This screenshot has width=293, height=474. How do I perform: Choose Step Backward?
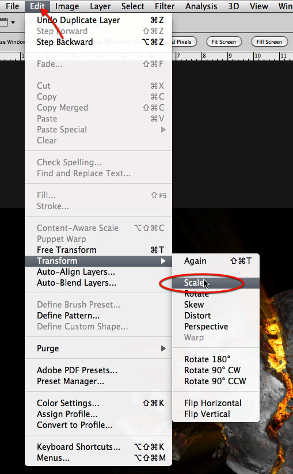(x=98, y=41)
